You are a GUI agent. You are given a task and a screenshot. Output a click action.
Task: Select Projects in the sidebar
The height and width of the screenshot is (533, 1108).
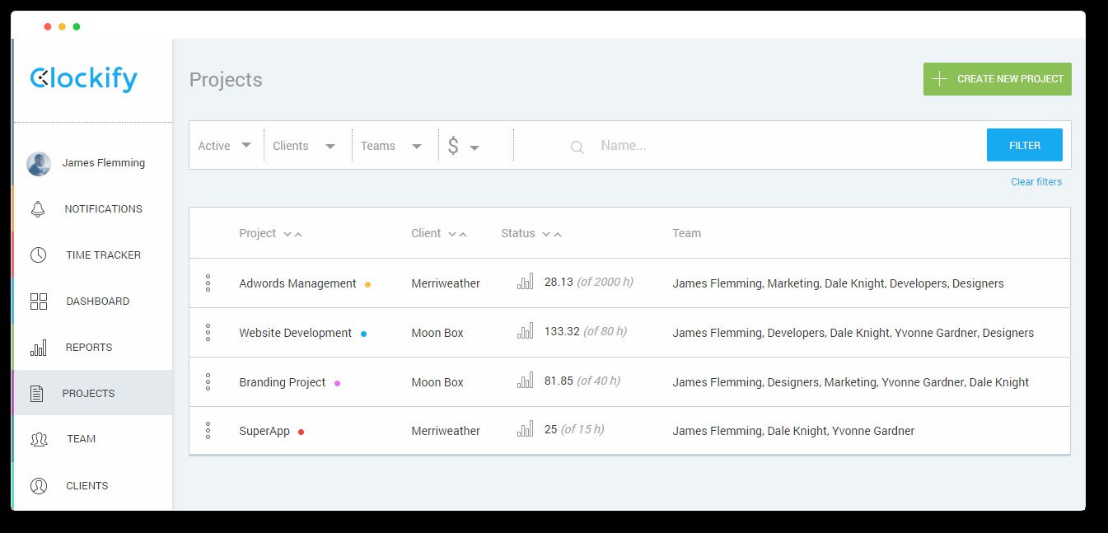tap(88, 394)
